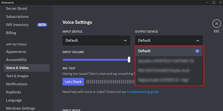Open the troubleshooting guide link
The height and width of the screenshot is (111, 223).
click(x=143, y=92)
